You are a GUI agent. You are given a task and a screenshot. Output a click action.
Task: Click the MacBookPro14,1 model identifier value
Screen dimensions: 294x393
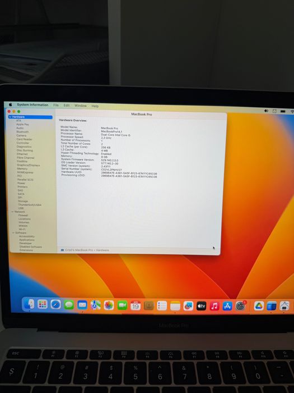coord(112,131)
